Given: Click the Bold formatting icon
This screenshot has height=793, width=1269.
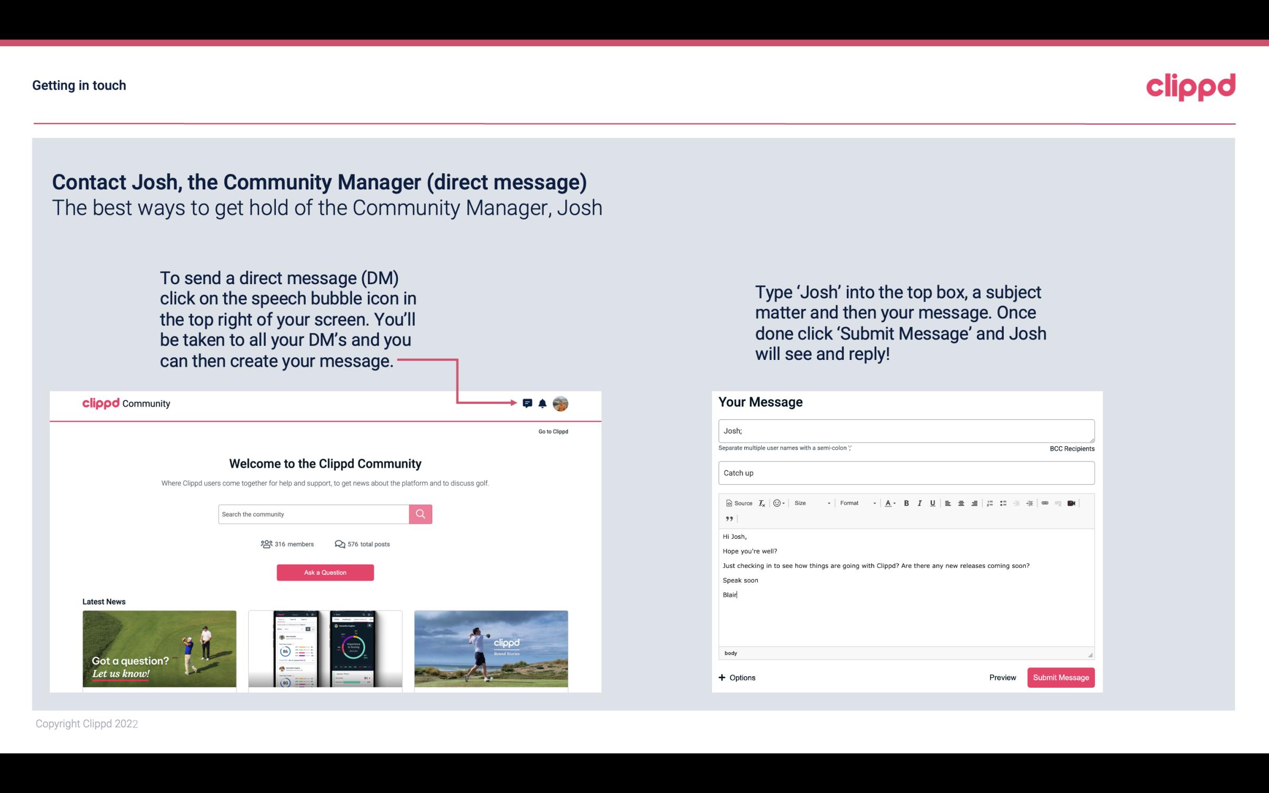Looking at the screenshot, I should tap(906, 503).
